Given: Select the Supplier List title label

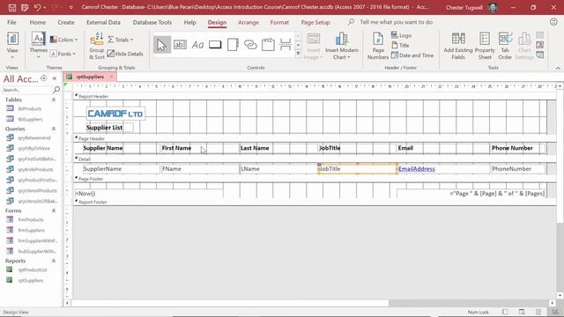Looking at the screenshot, I should click(109, 128).
